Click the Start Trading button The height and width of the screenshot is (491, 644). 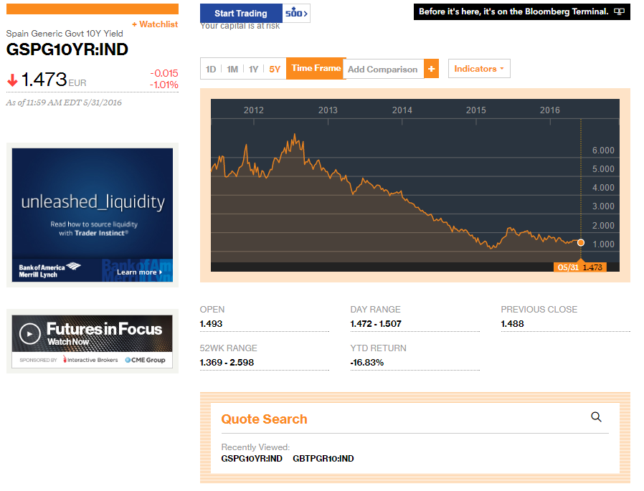point(241,13)
